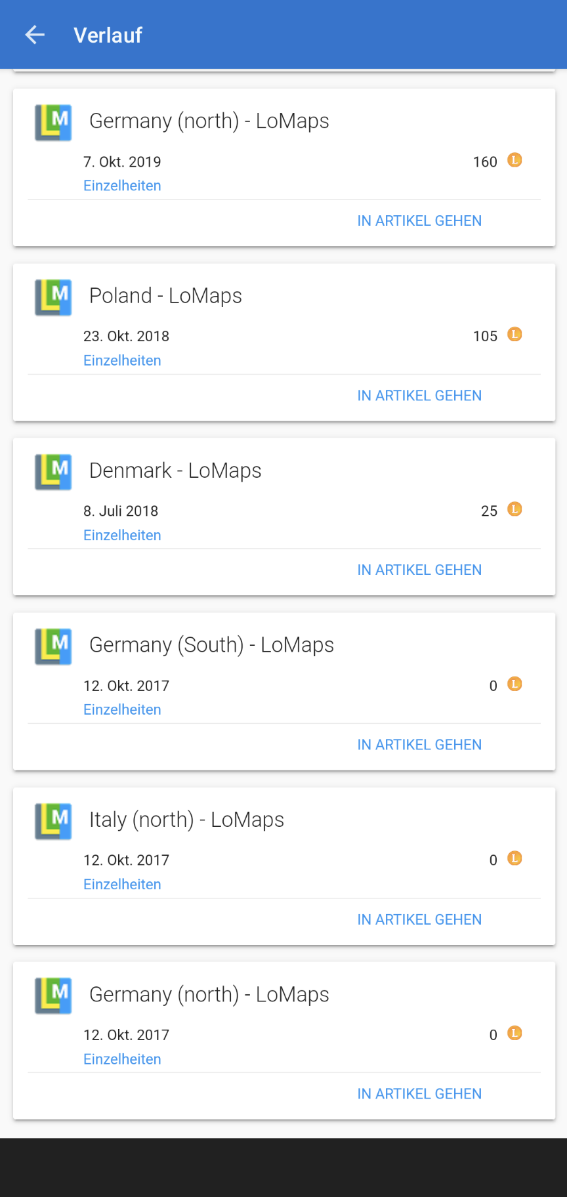Select the Germany (north) title dated 12. Okt. 2017
This screenshot has height=1197, width=567.
pos(209,995)
